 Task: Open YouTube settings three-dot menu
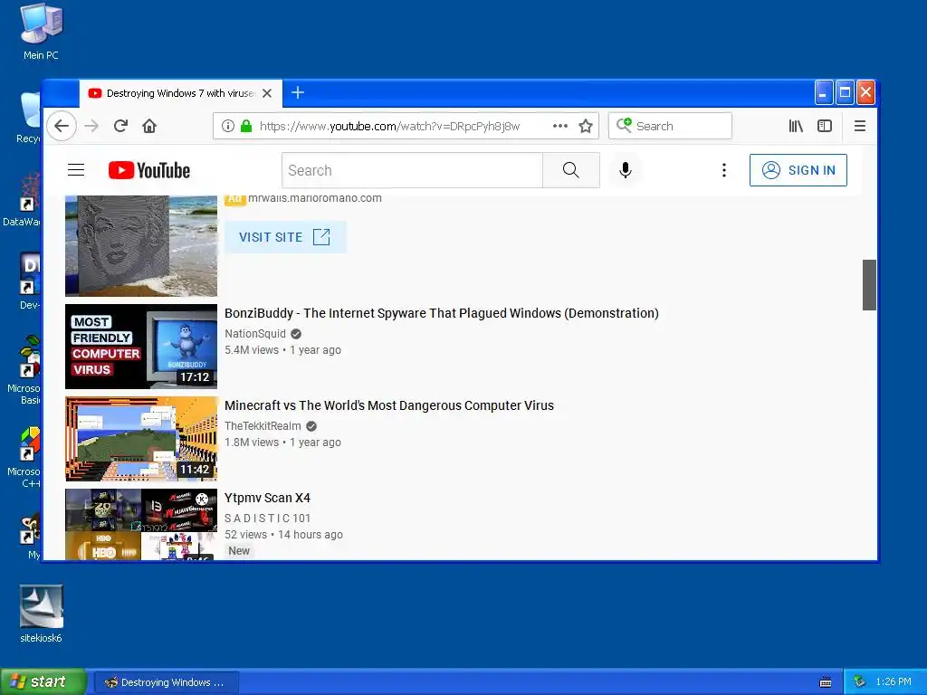click(723, 170)
